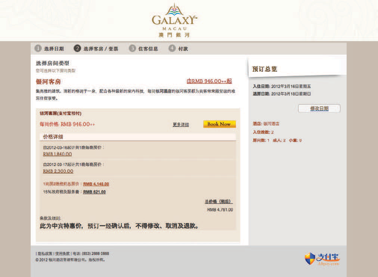Collapse the 价格详细 section header
Image resolution: width=378 pixels, height=277 pixels.
137,137
